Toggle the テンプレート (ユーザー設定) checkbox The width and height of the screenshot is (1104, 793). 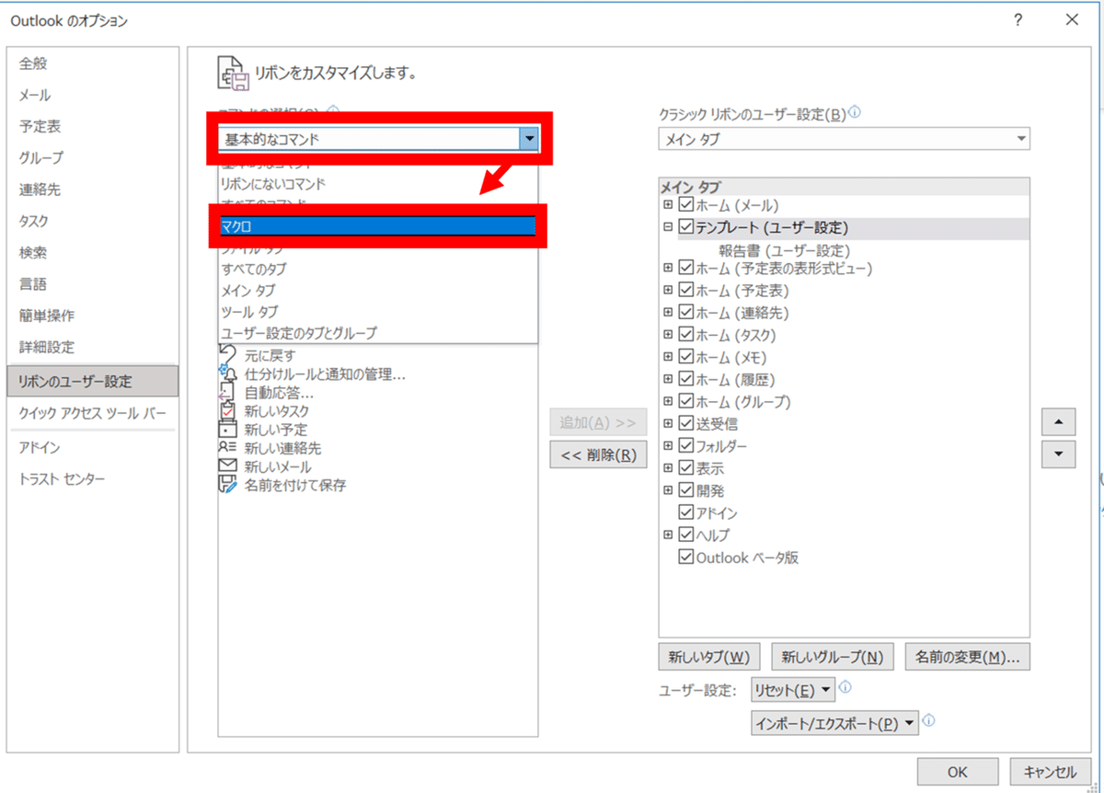pyautogui.click(x=685, y=226)
